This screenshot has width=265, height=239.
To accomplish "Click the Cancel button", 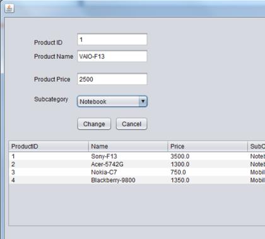I will [x=132, y=124].
